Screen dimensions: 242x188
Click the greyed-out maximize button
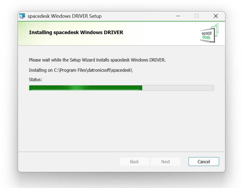click(197, 16)
